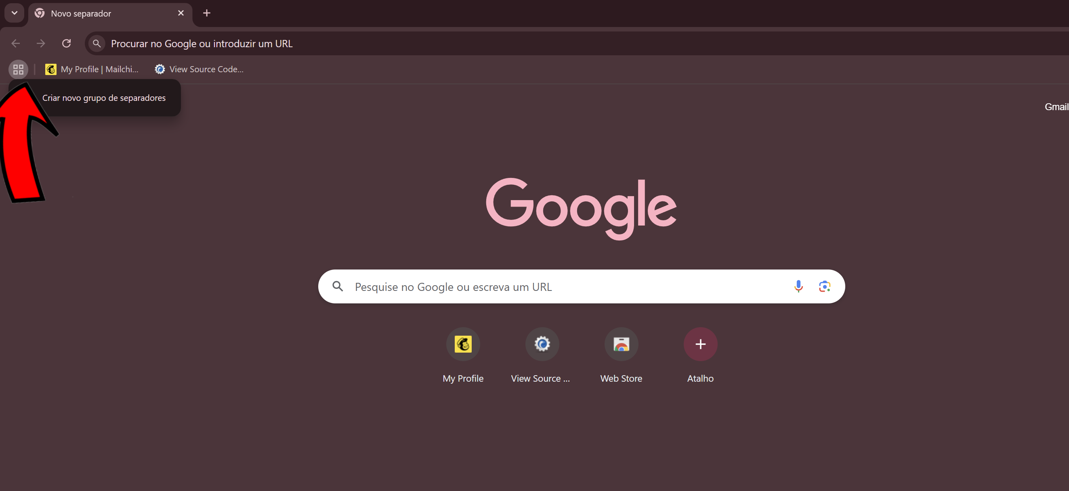Open the Web Store shortcut tile
Image resolution: width=1069 pixels, height=491 pixels.
click(621, 355)
